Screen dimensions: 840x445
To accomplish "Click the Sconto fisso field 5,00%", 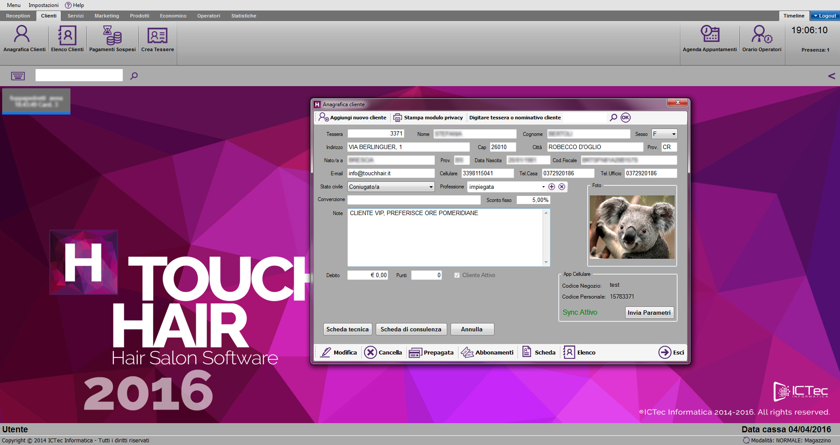I will click(x=533, y=200).
